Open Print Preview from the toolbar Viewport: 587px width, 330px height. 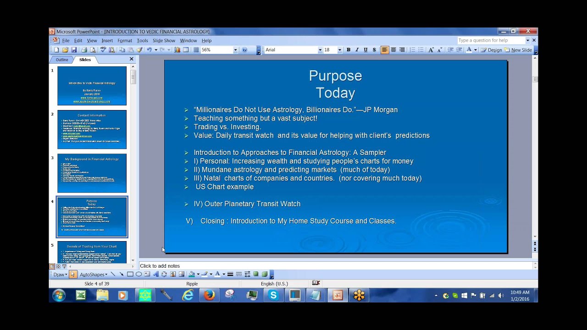tap(93, 50)
